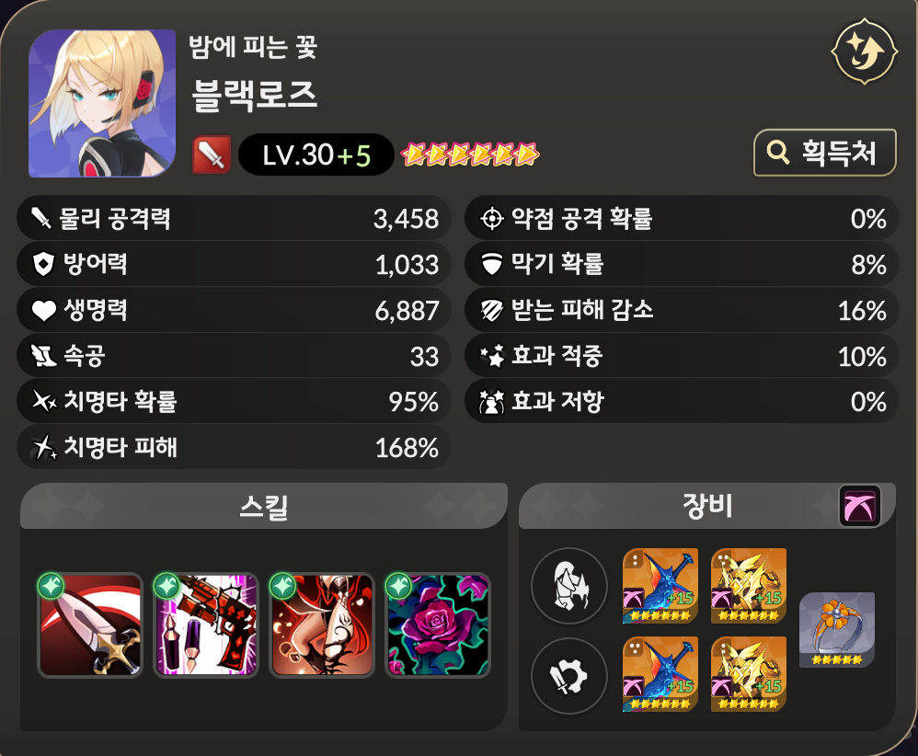Select the pink rose skill icon

pos(437,624)
